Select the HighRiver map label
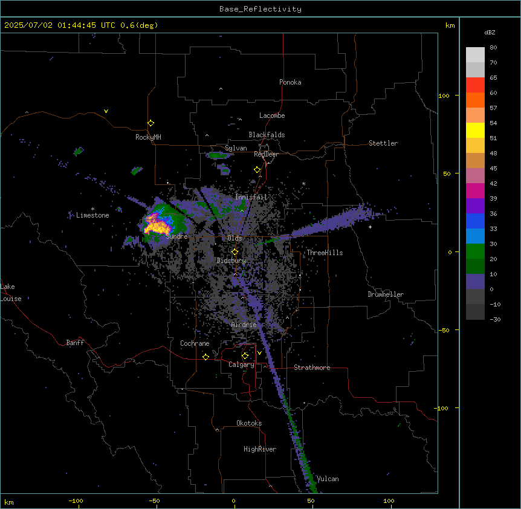Screen dimensions: 521x509 [260, 449]
